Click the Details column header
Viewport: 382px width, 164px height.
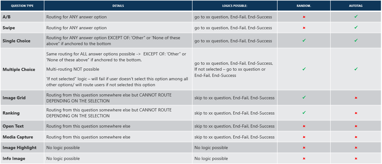click(118, 6)
